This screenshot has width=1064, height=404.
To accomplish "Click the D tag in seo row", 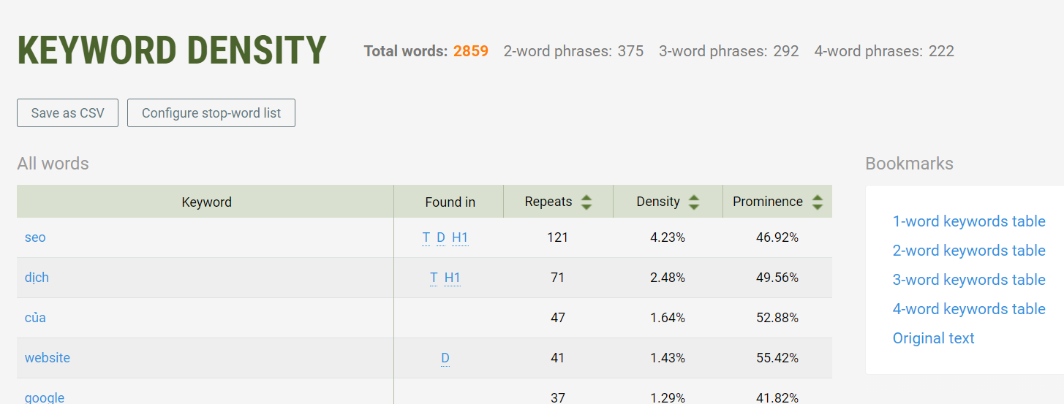I will (x=441, y=237).
